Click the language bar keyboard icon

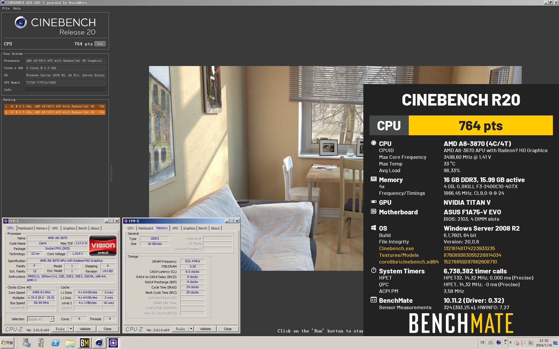pyautogui.click(x=491, y=342)
